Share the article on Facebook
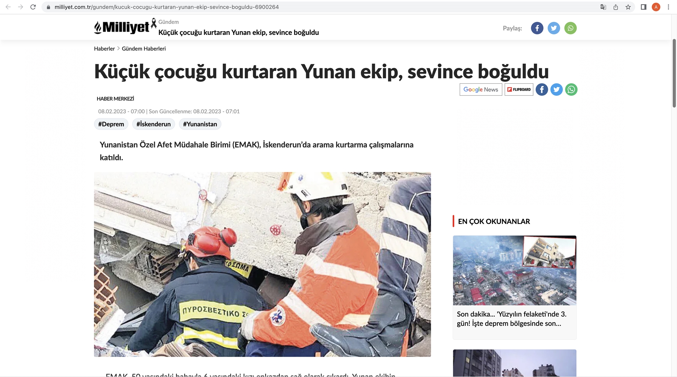Screen dimensions: 677x377 pyautogui.click(x=542, y=89)
